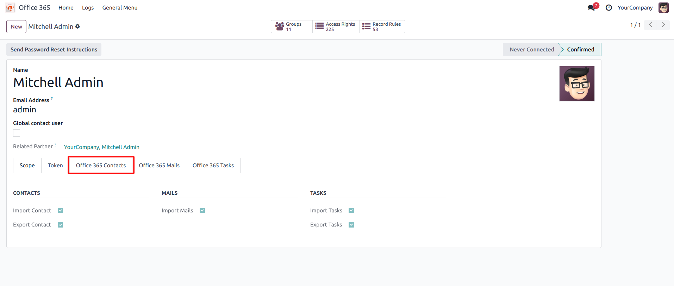The height and width of the screenshot is (286, 674).
Task: Select the Never Connected status
Action: [532, 49]
